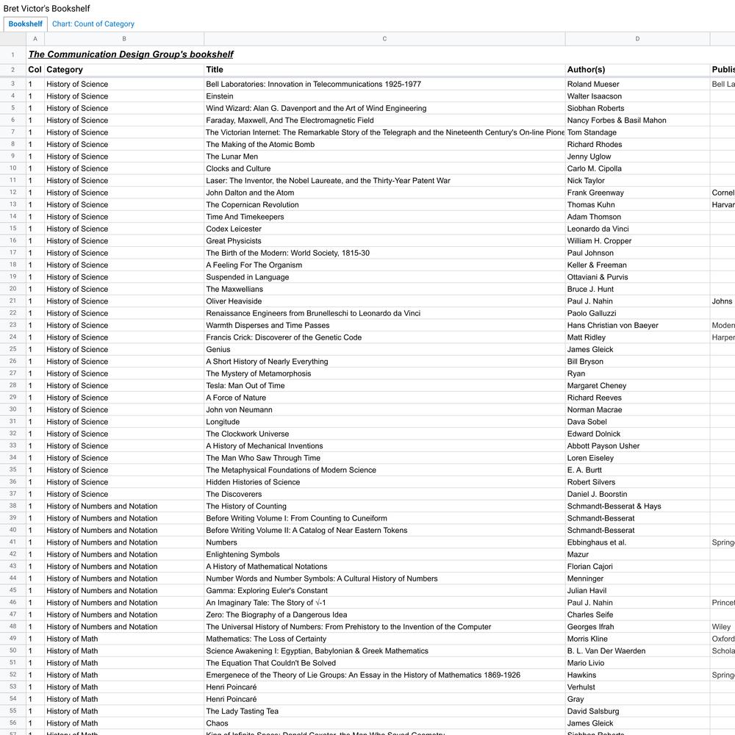This screenshot has width=735, height=735.
Task: Click The Lunar Men cell
Action: coord(384,157)
